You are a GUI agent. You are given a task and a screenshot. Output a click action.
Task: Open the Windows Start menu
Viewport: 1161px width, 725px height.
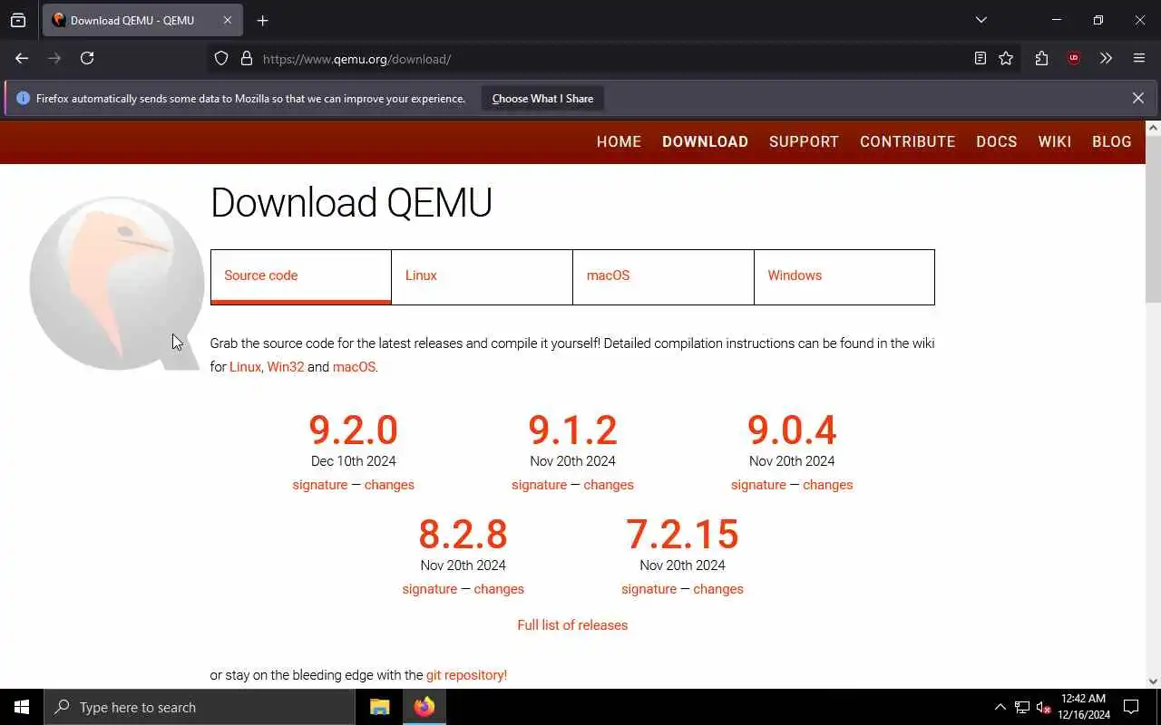(x=22, y=707)
